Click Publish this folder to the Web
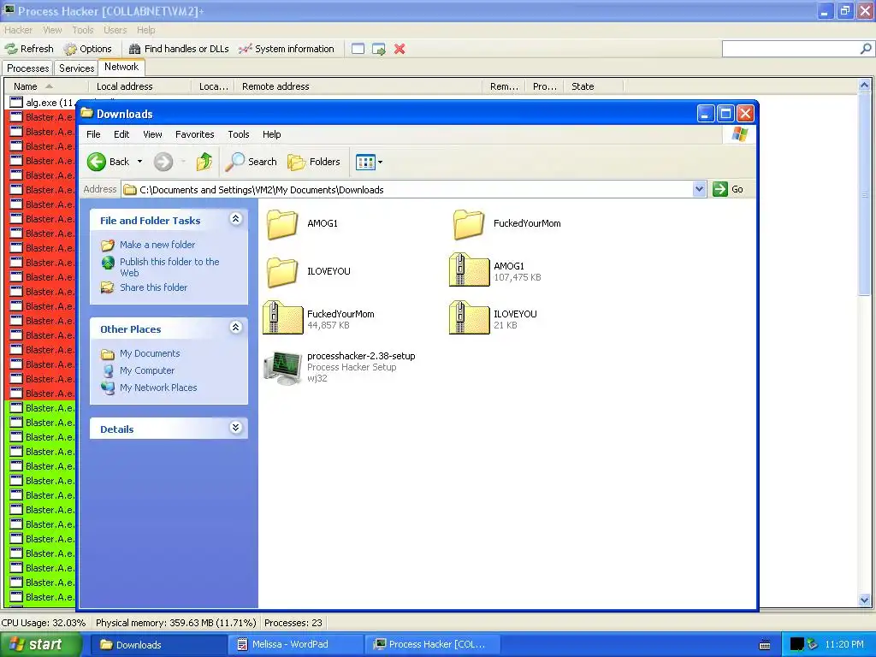This screenshot has height=657, width=876. coord(169,267)
